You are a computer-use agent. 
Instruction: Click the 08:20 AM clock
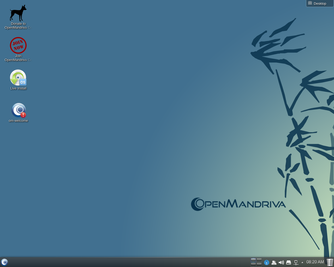coord(315,262)
